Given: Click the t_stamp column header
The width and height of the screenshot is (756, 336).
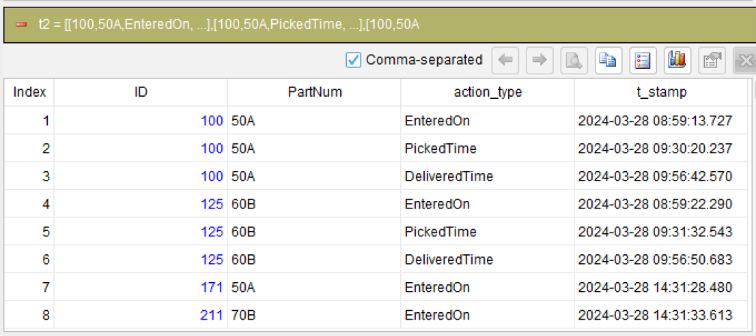Looking at the screenshot, I should (x=660, y=93).
